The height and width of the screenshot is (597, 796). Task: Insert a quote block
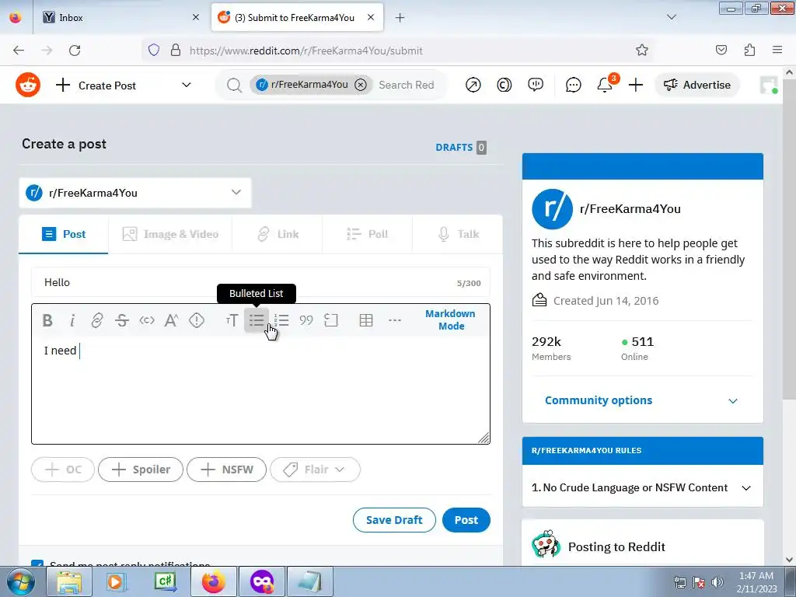[306, 320]
